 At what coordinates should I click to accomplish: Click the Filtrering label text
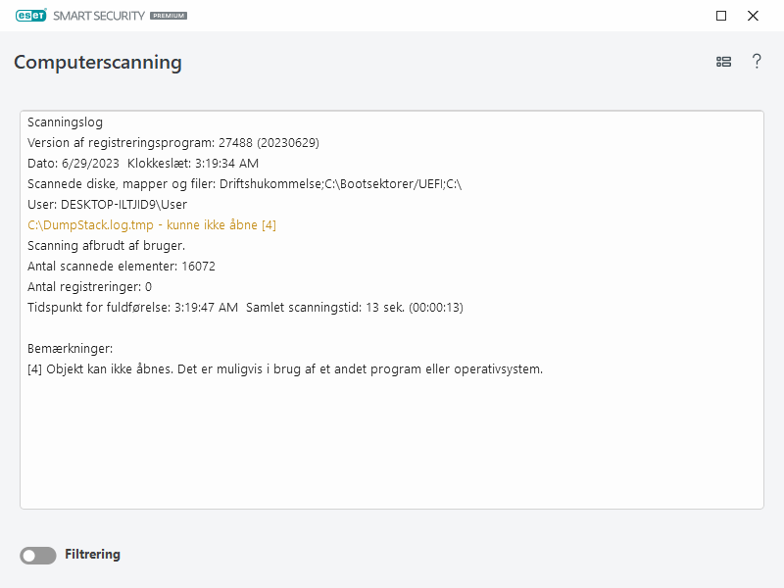pyautogui.click(x=92, y=555)
